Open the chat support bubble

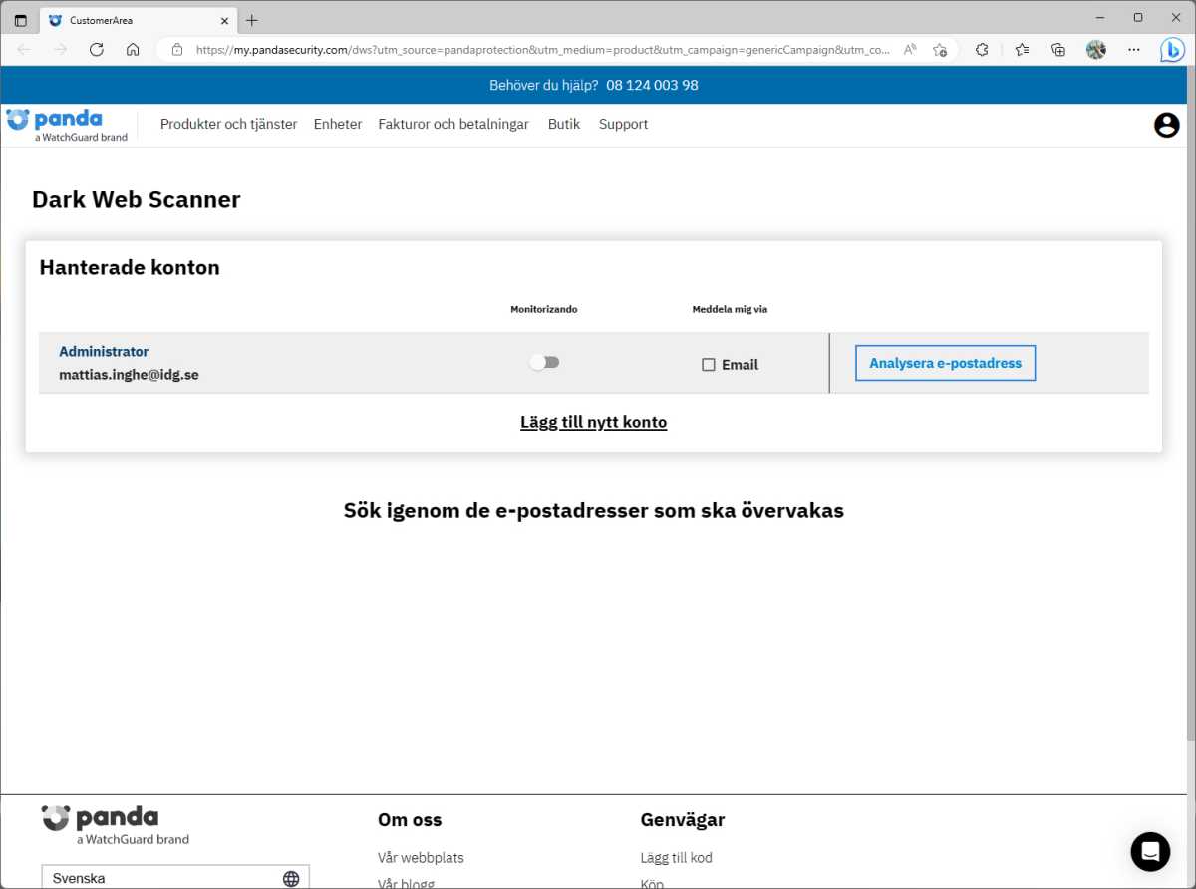[1150, 851]
